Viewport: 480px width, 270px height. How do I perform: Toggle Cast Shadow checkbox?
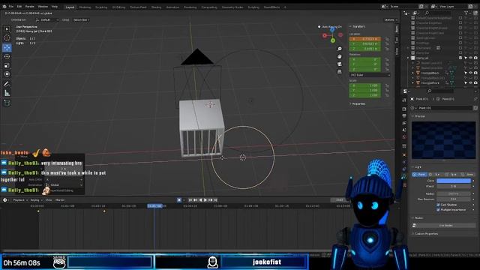coord(438,205)
